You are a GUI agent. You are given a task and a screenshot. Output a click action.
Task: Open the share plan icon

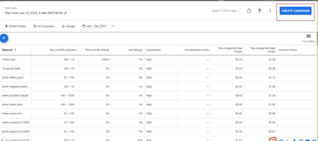[249, 11]
